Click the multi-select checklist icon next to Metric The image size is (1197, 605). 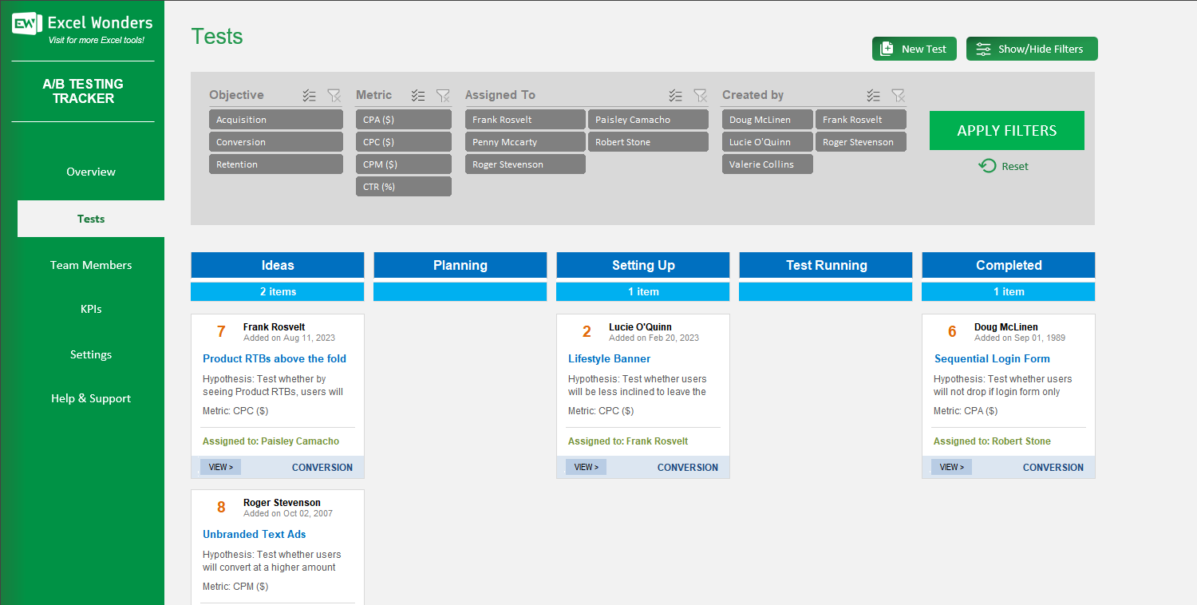pos(418,95)
